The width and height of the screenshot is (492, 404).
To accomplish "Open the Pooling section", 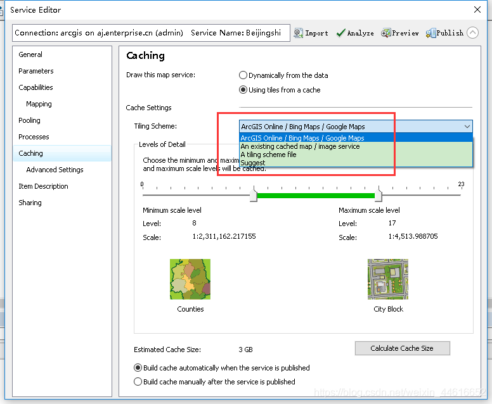I will pyautogui.click(x=29, y=120).
